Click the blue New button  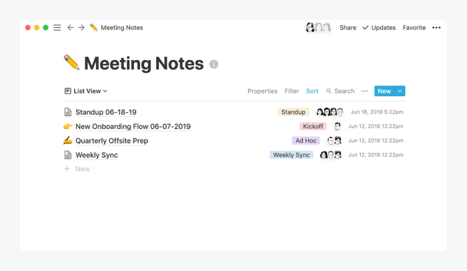(x=384, y=91)
